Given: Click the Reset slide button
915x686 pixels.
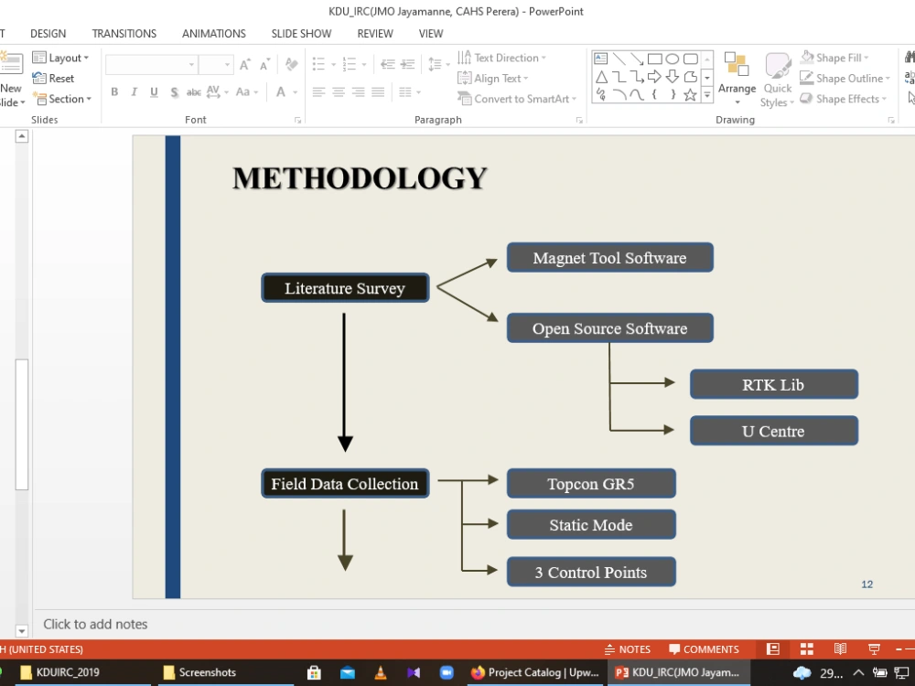Looking at the screenshot, I should [x=53, y=78].
